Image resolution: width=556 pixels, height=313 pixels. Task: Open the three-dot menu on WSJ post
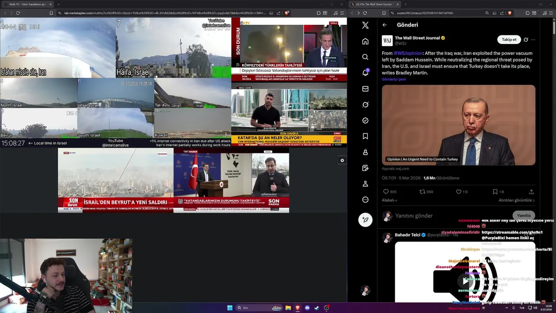[x=533, y=40]
